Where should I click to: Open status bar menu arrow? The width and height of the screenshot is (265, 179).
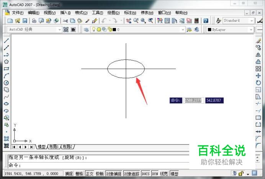point(248,174)
